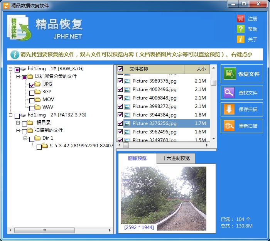
Task: Click the 根目录 folder icon
Action: [30, 123]
